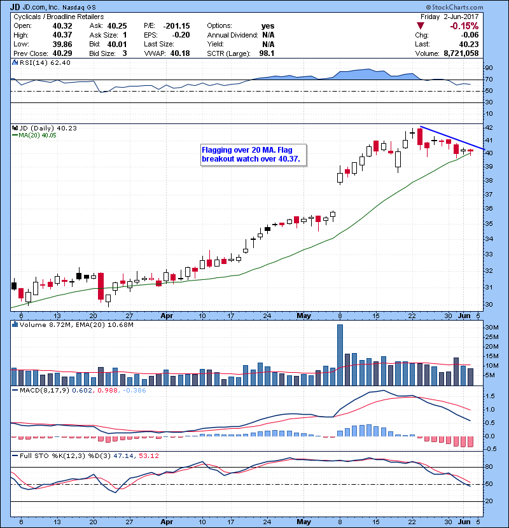
Task: Select the Last price 40.23 in header
Action: point(469,44)
